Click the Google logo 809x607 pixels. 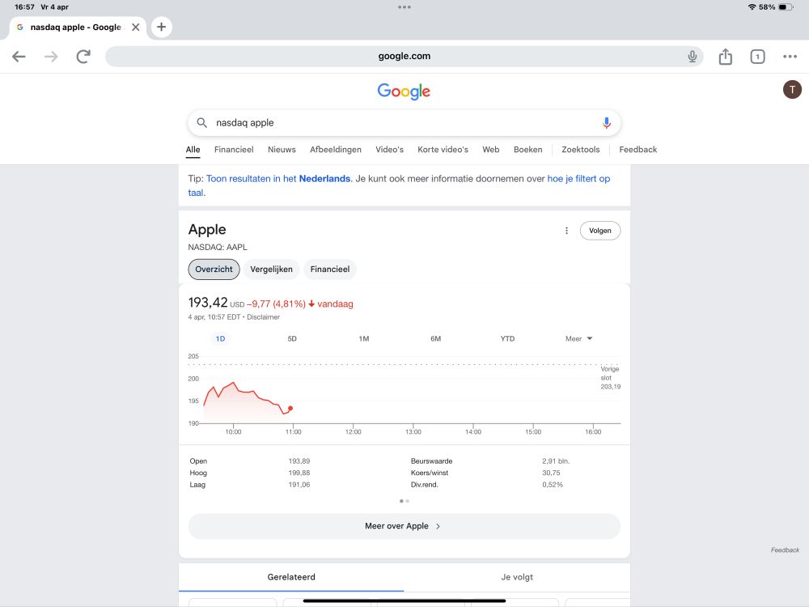tap(404, 91)
